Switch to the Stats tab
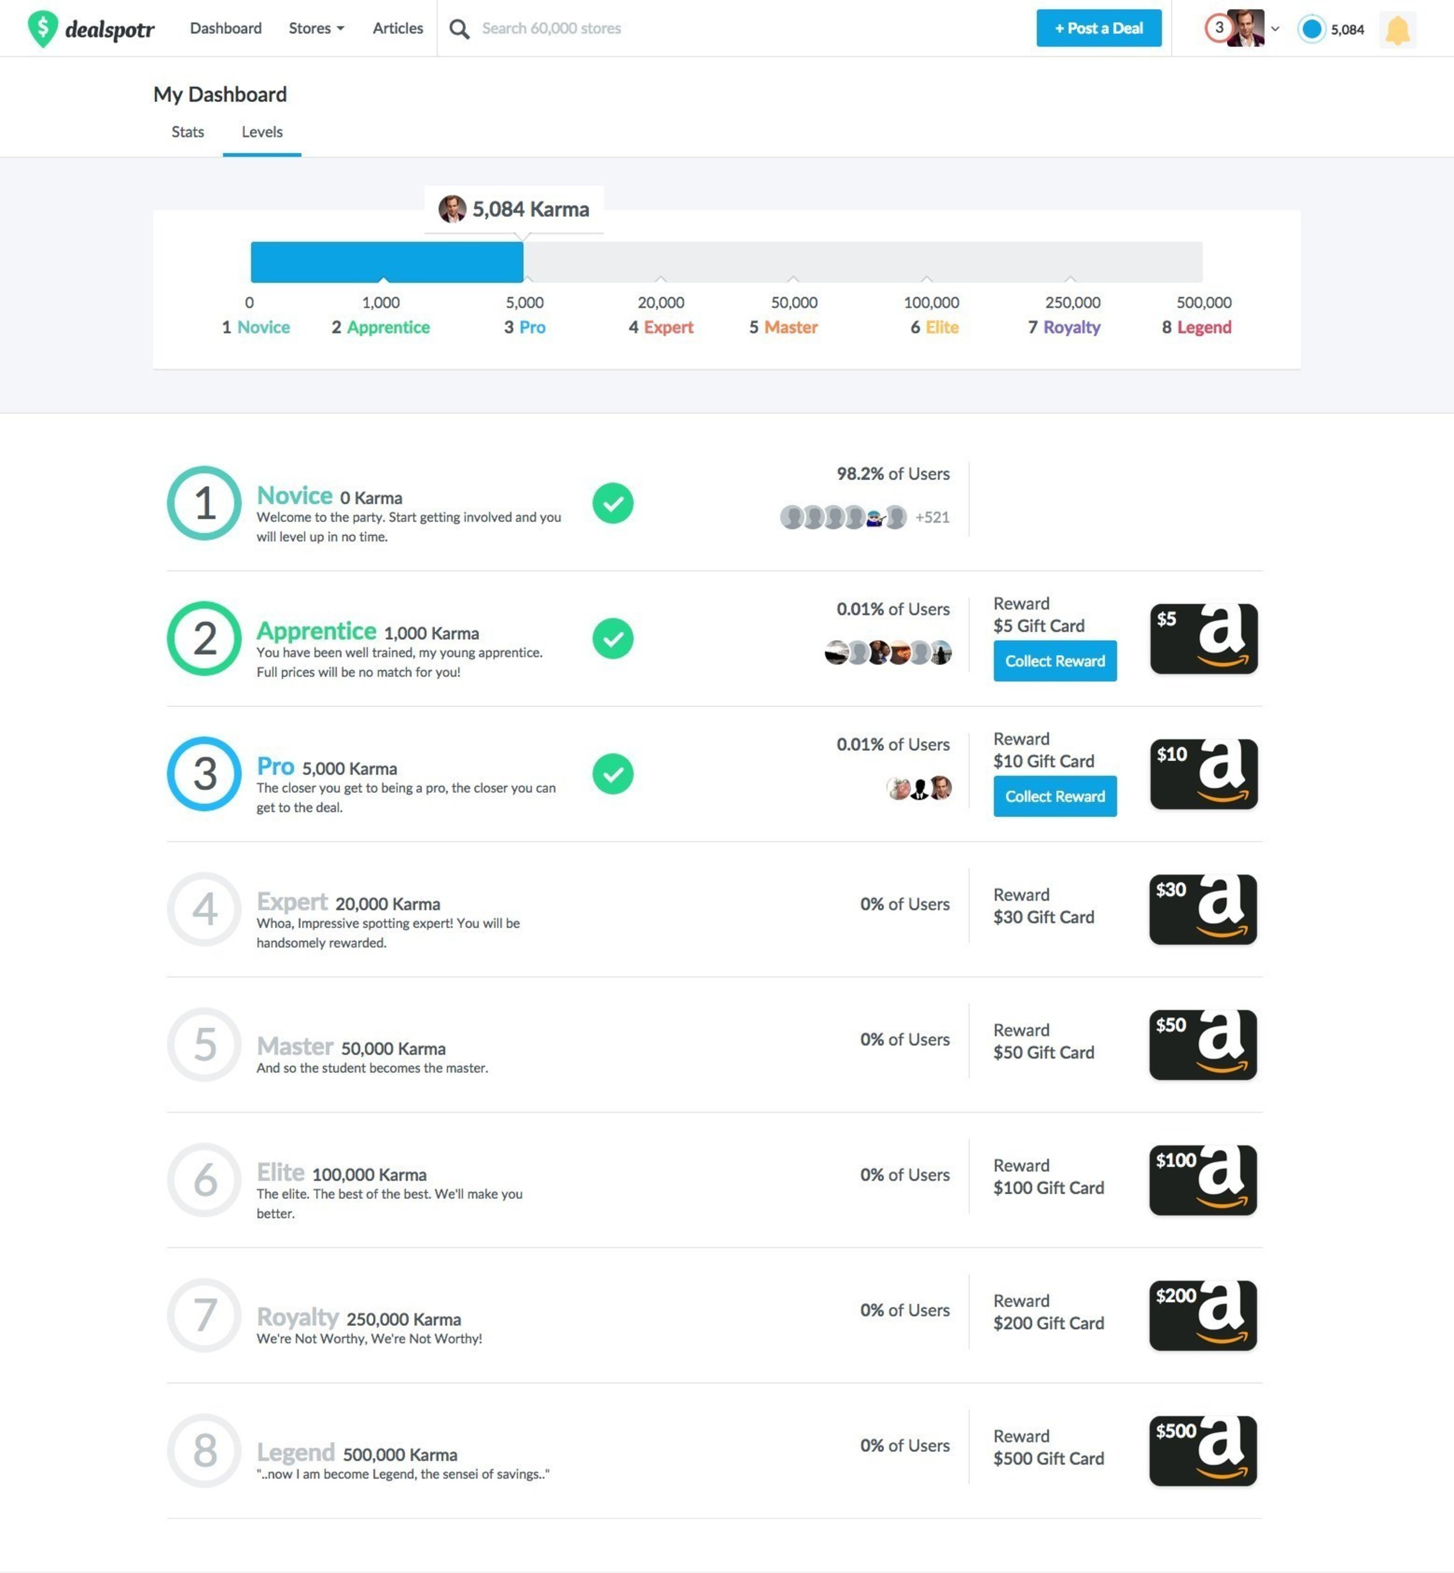Image resolution: width=1454 pixels, height=1573 pixels. (x=188, y=132)
